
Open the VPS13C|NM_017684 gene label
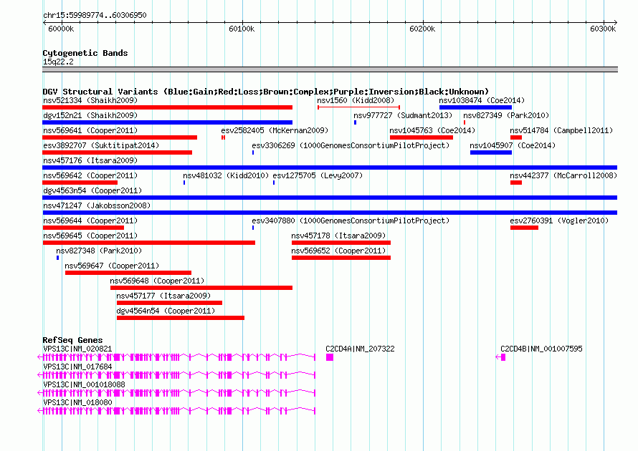coord(77,367)
